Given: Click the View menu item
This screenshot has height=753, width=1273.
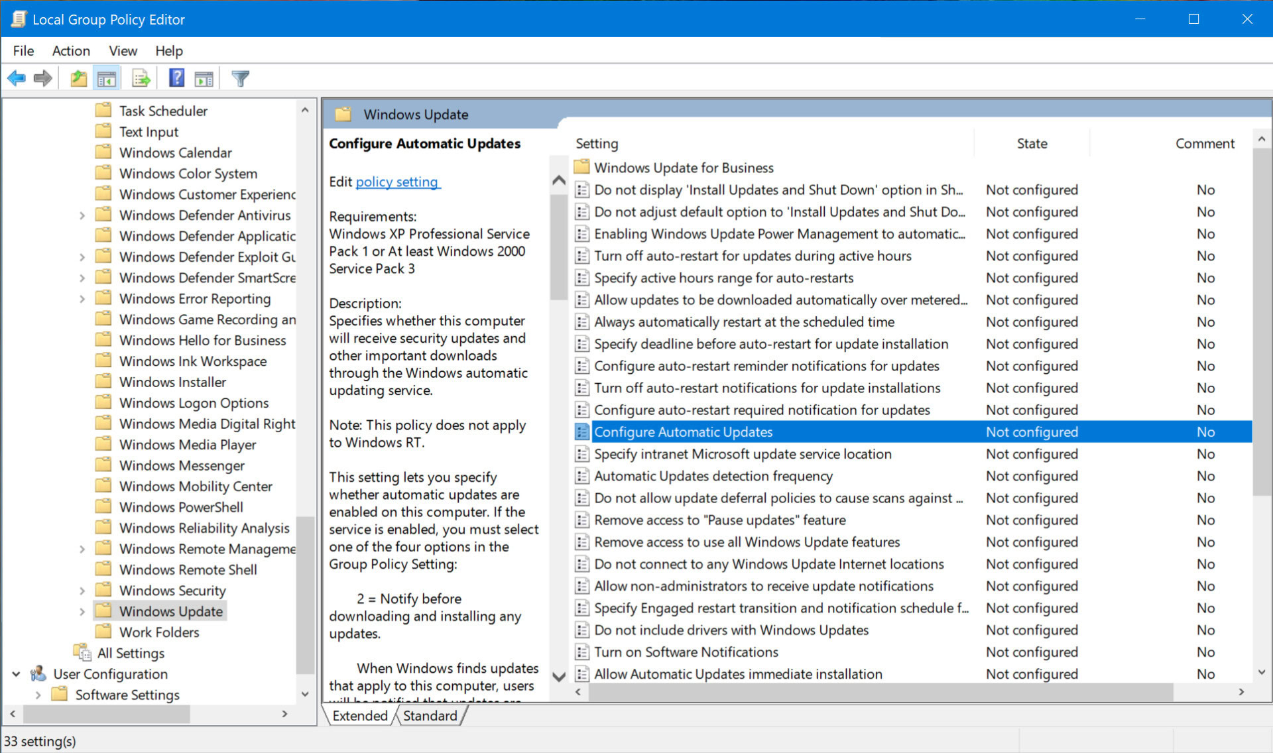Looking at the screenshot, I should pos(121,50).
